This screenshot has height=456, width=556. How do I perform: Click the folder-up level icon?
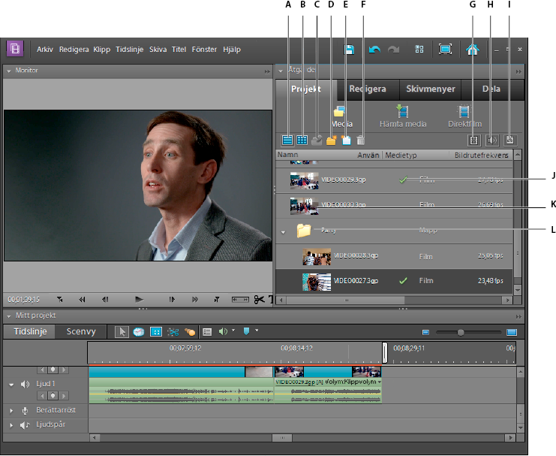pyautogui.click(x=317, y=140)
